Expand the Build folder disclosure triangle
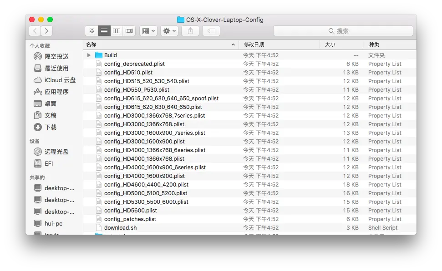The image size is (442, 271). point(88,55)
